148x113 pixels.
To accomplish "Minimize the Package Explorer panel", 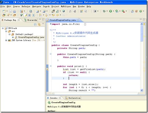I will pyautogui.click(x=40, y=19).
